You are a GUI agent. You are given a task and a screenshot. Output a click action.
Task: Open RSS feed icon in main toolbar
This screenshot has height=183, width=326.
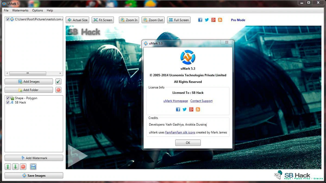[x=220, y=20]
